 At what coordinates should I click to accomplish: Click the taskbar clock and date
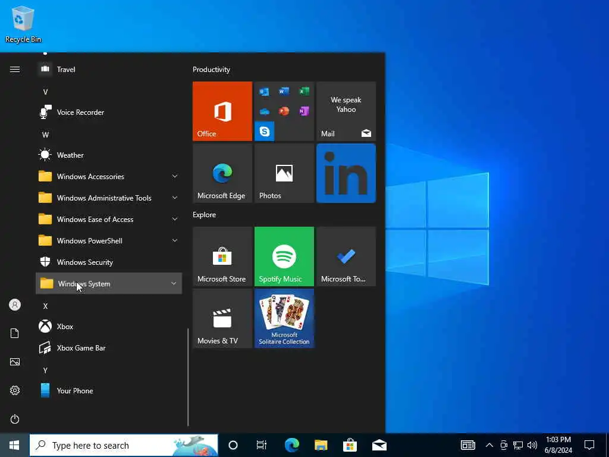click(558, 445)
